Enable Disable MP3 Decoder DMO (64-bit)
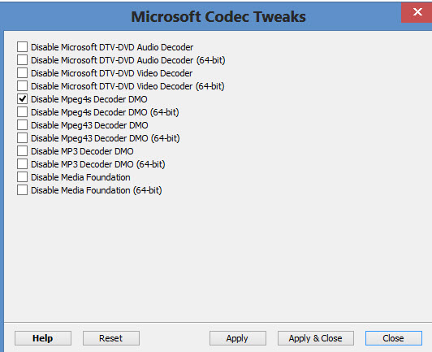The height and width of the screenshot is (352, 432). tap(22, 164)
